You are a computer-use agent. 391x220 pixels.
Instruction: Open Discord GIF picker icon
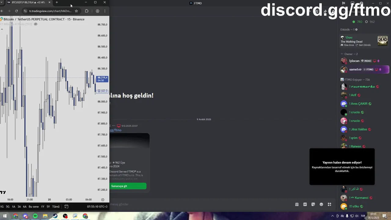pyautogui.click(x=305, y=204)
